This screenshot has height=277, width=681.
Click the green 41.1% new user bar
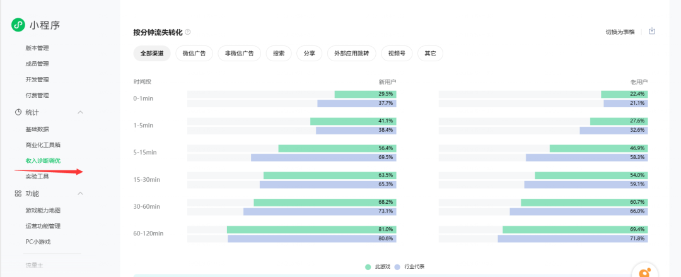pyautogui.click(x=353, y=121)
